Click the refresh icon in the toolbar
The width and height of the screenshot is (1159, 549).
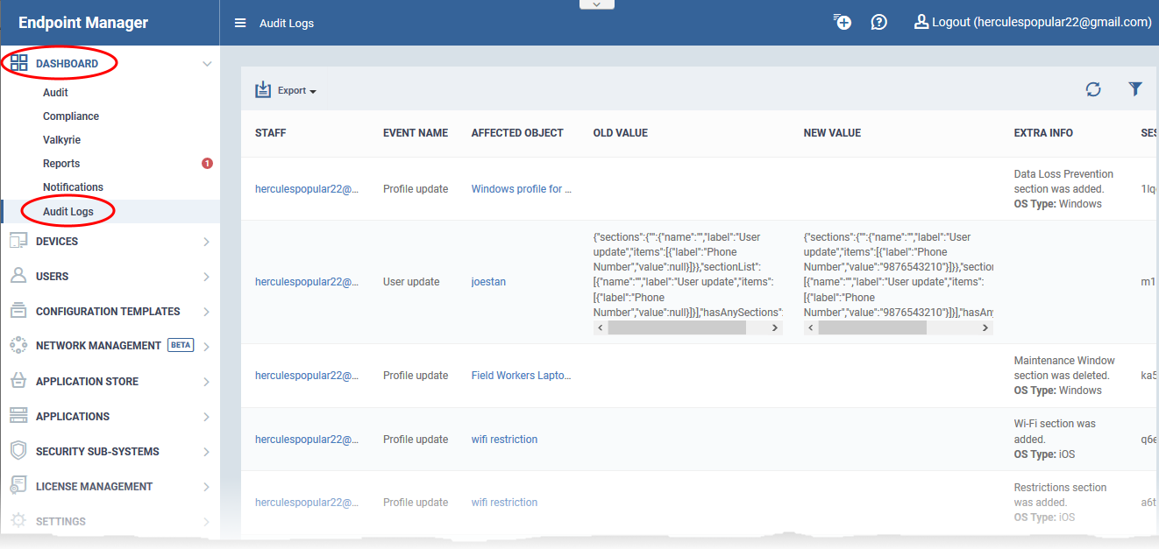(x=1093, y=89)
